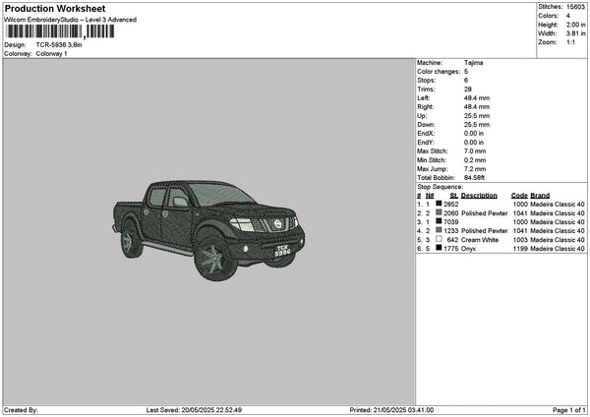This screenshot has height=417, width=590.
Task: Click the 'Colorway 1' value
Action: [51, 53]
